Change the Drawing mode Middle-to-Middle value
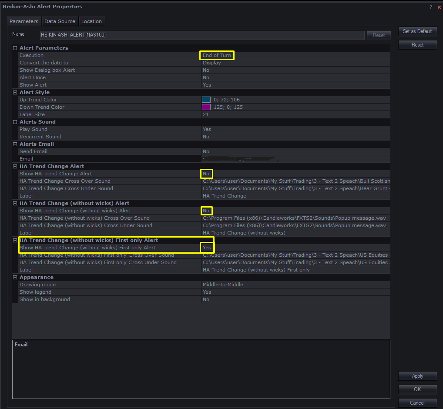The width and height of the screenshot is (443, 409). point(223,285)
